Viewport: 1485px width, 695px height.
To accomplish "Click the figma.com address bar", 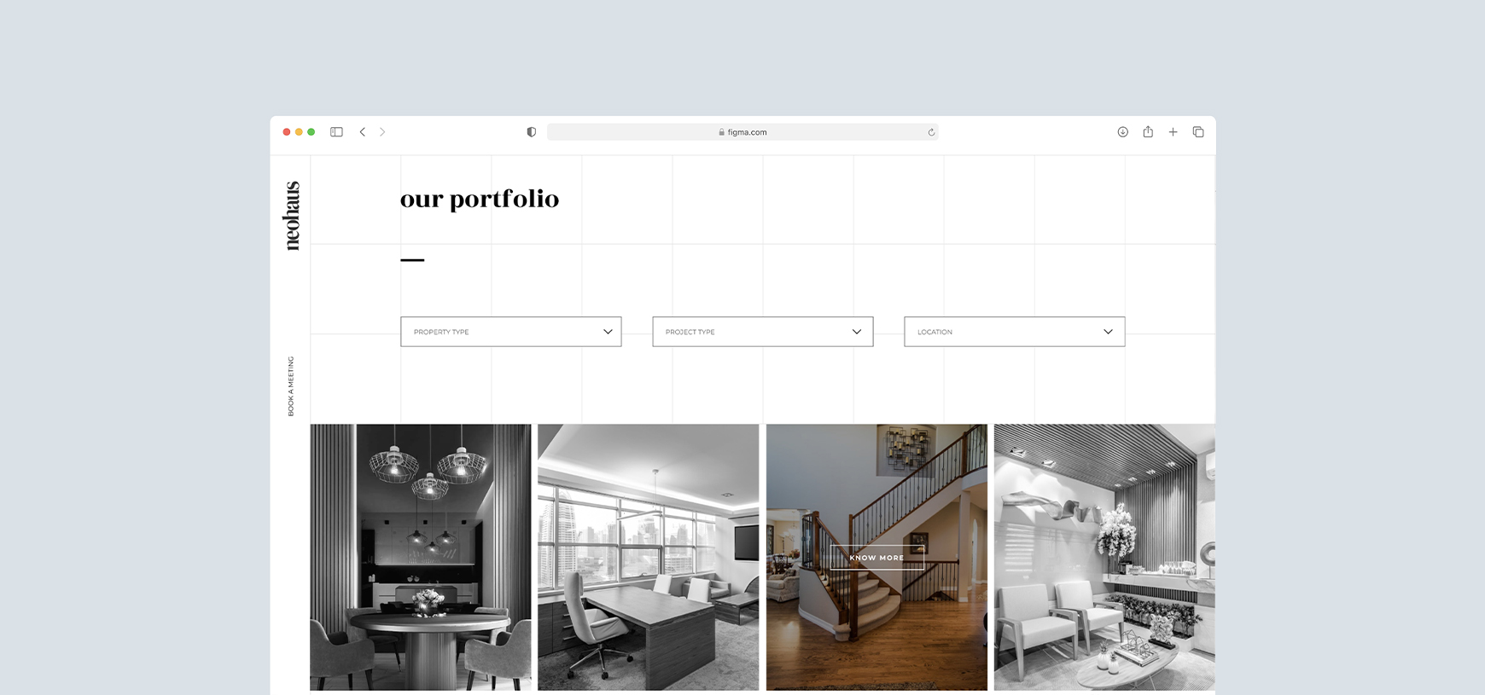I will 742,132.
